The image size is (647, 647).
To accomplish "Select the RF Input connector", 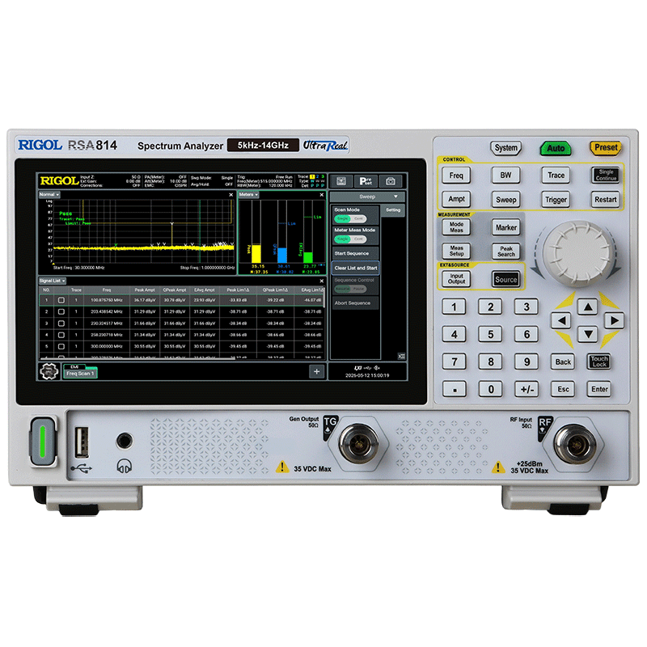I will coord(574,444).
